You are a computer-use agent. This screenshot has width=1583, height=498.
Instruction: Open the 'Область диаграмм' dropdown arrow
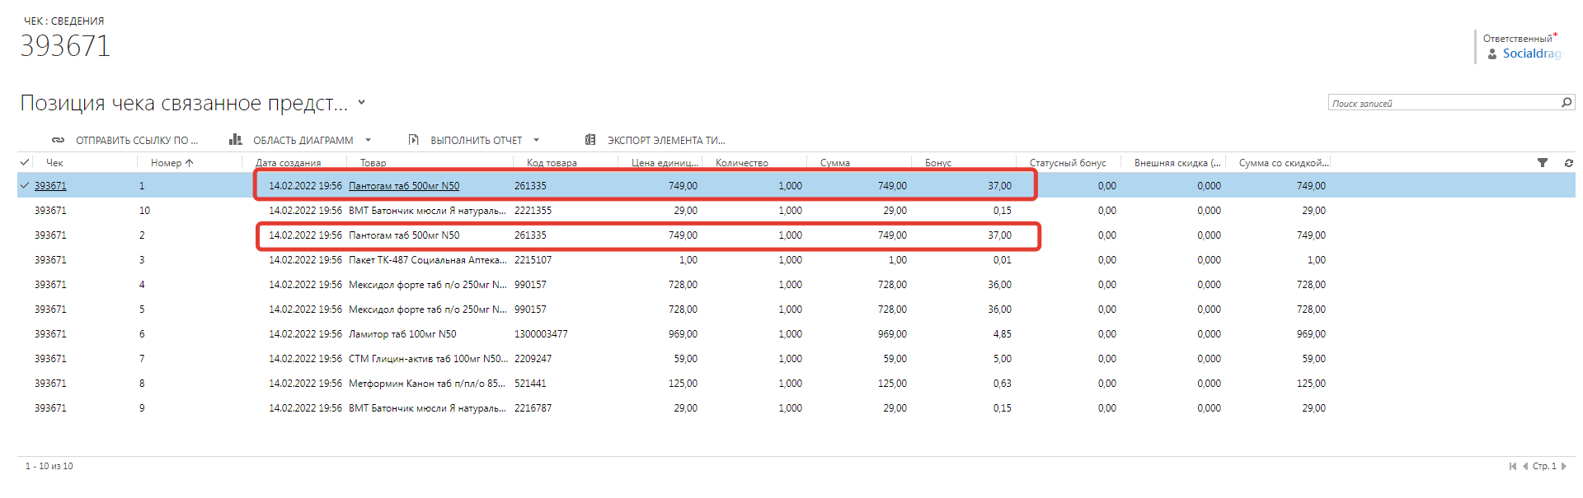pyautogui.click(x=368, y=140)
